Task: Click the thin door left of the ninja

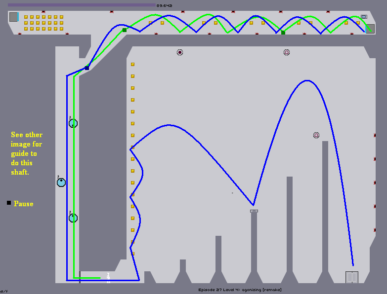Action: [80, 277]
